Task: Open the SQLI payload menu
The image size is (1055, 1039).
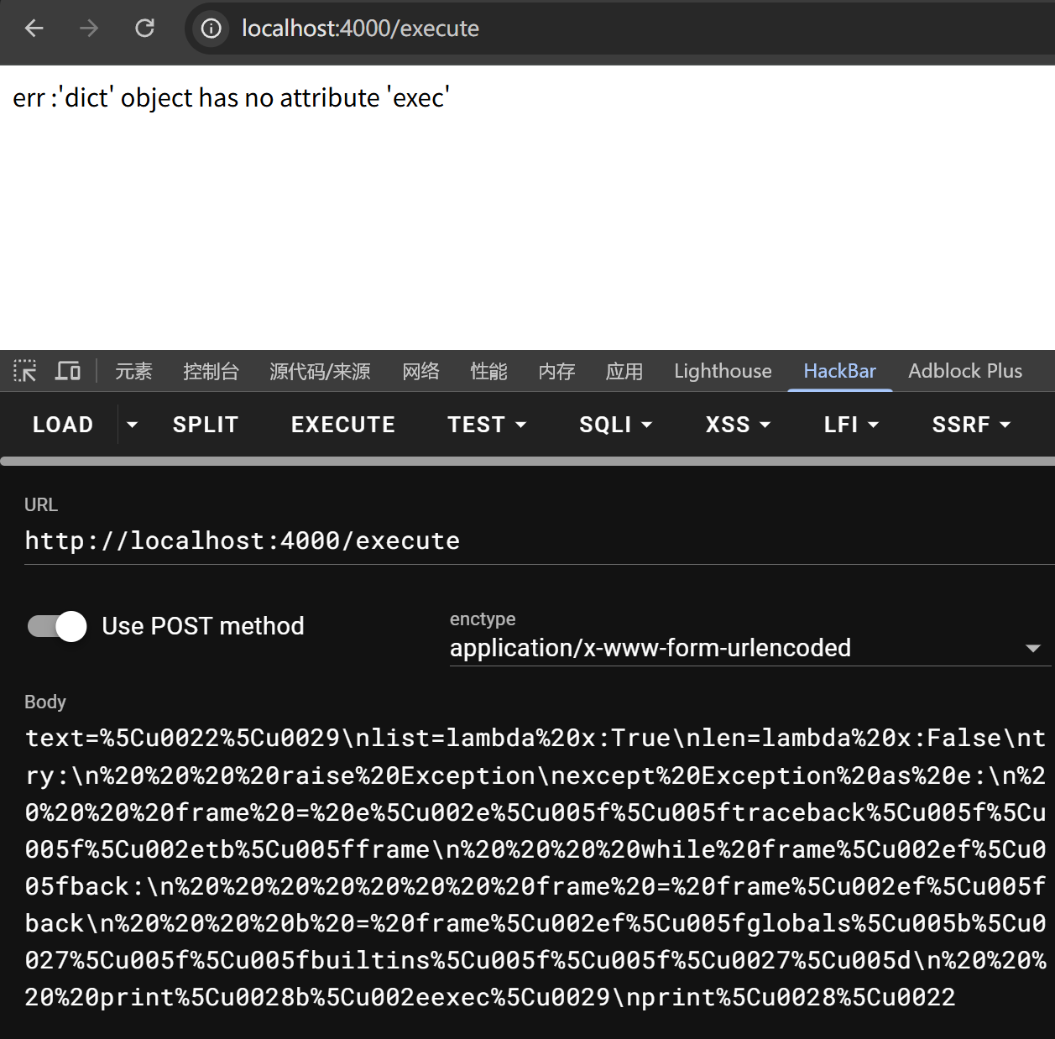Action: coord(614,425)
